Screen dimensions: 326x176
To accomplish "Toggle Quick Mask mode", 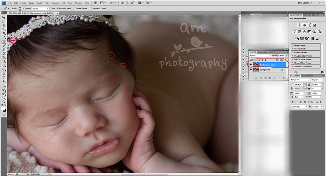I will [4, 114].
